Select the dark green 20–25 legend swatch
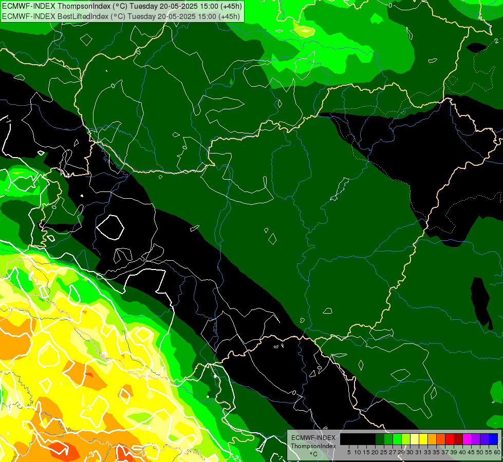The height and width of the screenshot is (462, 503). tap(380, 439)
